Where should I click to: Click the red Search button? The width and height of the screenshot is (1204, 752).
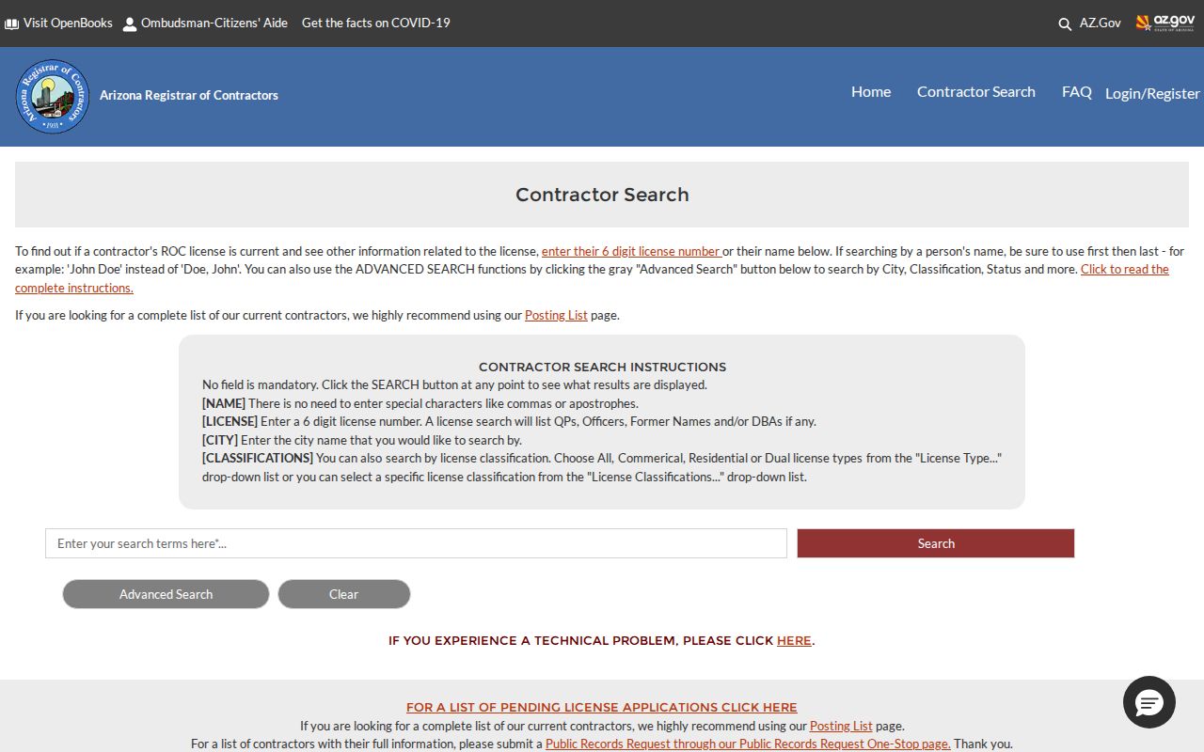click(x=936, y=543)
